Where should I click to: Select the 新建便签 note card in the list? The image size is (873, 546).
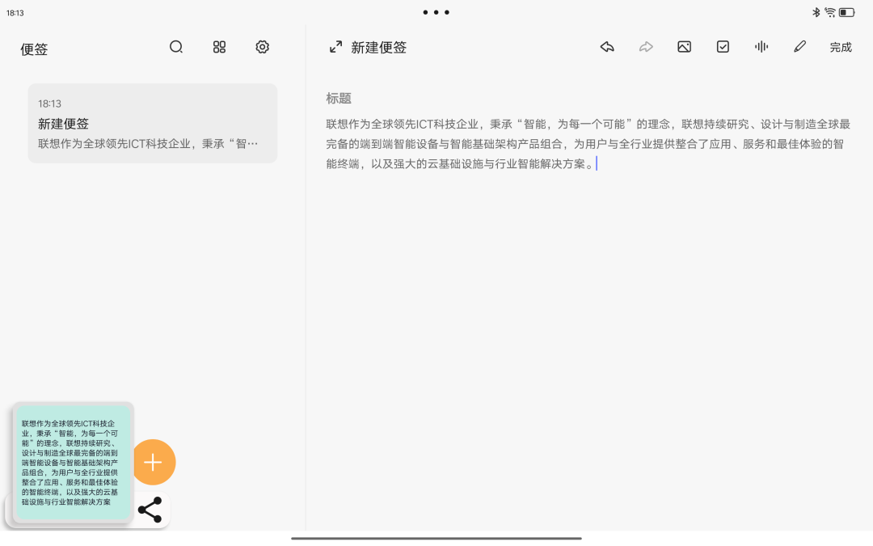pyautogui.click(x=153, y=123)
